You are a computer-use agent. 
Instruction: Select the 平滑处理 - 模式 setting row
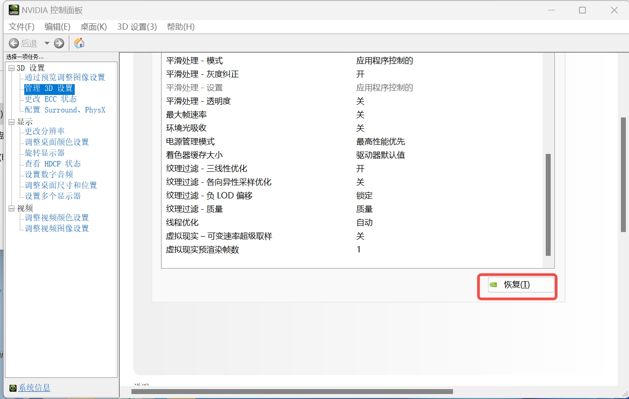tap(352, 61)
